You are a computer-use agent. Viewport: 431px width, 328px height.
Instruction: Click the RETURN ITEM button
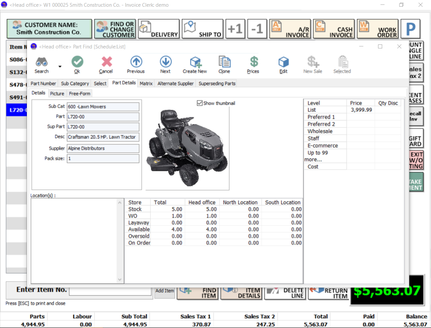pyautogui.click(x=329, y=293)
